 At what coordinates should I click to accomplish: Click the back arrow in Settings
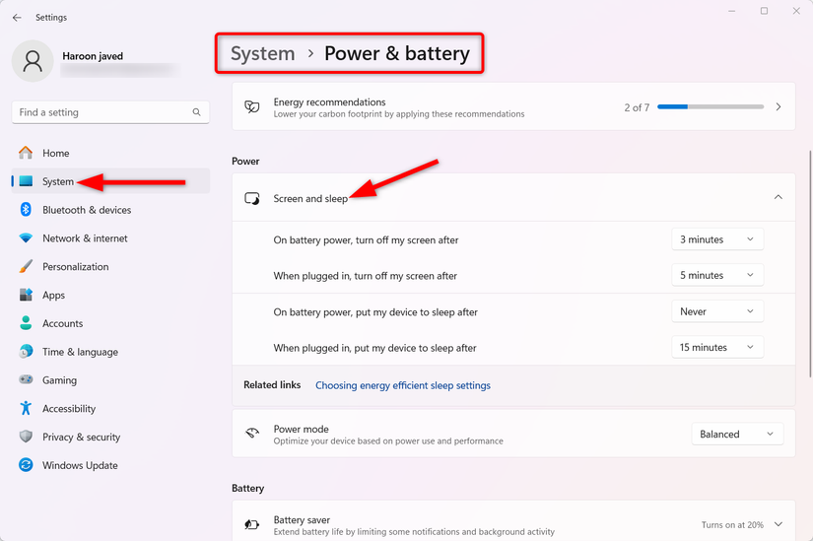(x=17, y=18)
